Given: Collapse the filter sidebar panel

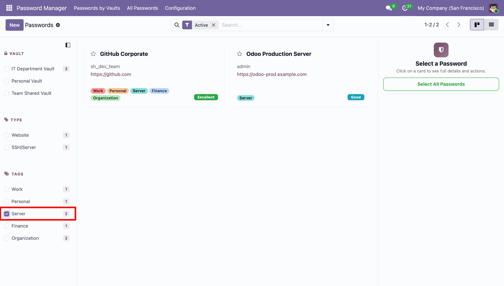Looking at the screenshot, I should click(x=68, y=45).
